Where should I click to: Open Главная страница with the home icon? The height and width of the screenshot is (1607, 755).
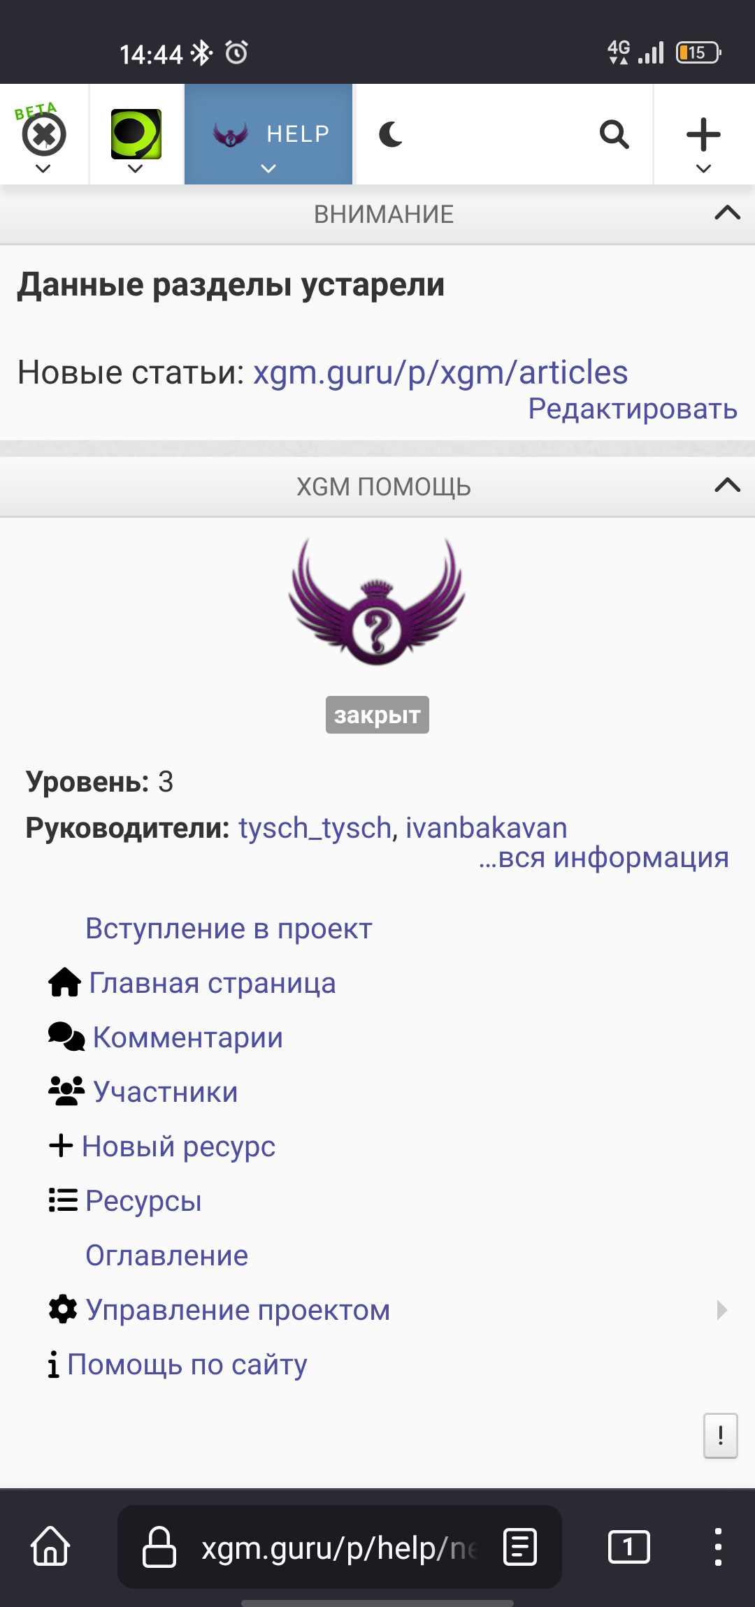click(192, 983)
